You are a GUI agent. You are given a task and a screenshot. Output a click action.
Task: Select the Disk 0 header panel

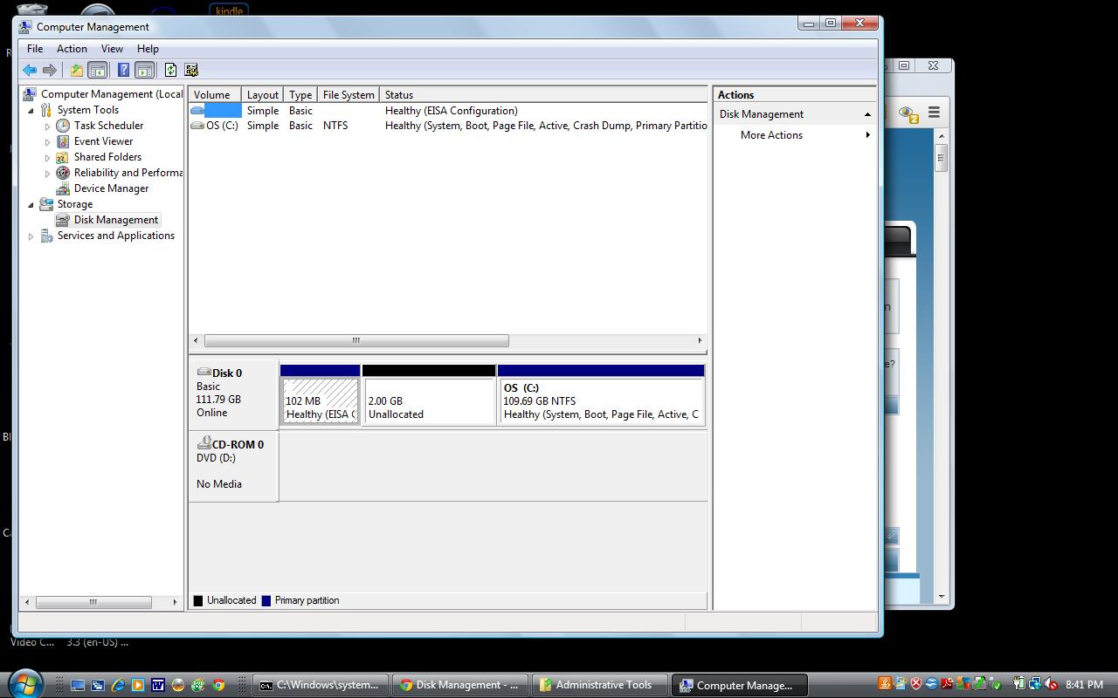tap(234, 393)
